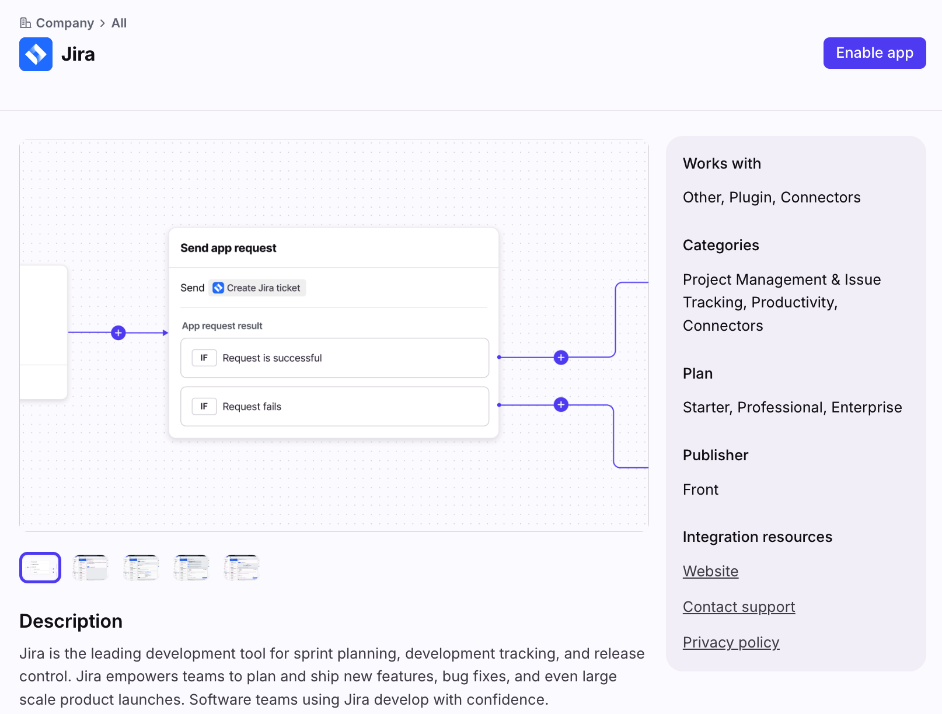Click the IF badge beside Request fails
This screenshot has height=714, width=942.
click(204, 407)
